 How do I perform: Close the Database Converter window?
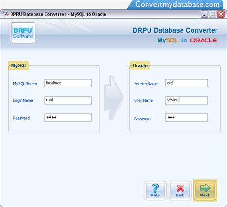[221, 14]
